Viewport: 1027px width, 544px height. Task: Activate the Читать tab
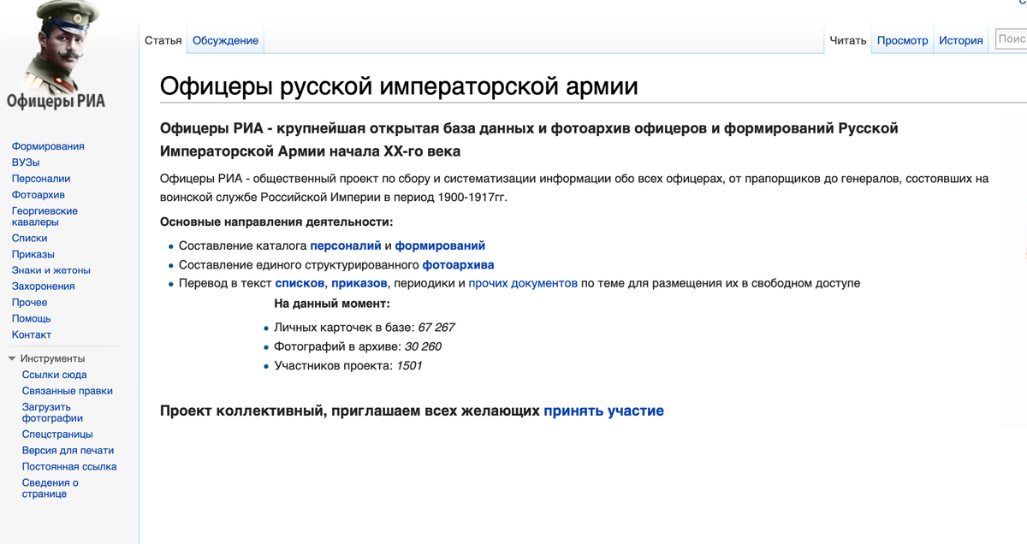click(x=846, y=39)
